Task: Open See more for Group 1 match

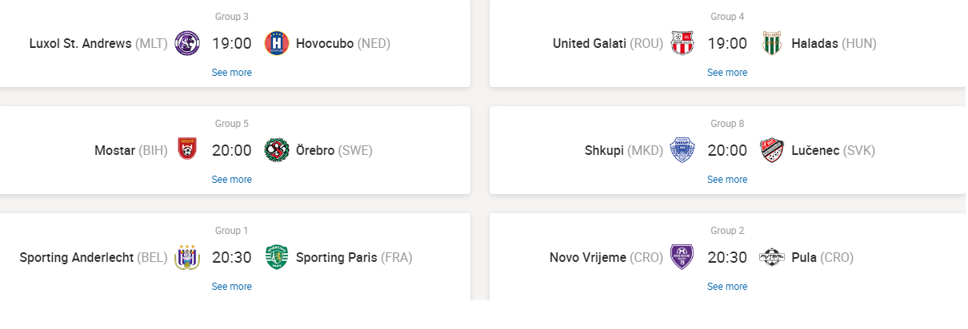Action: (x=231, y=287)
